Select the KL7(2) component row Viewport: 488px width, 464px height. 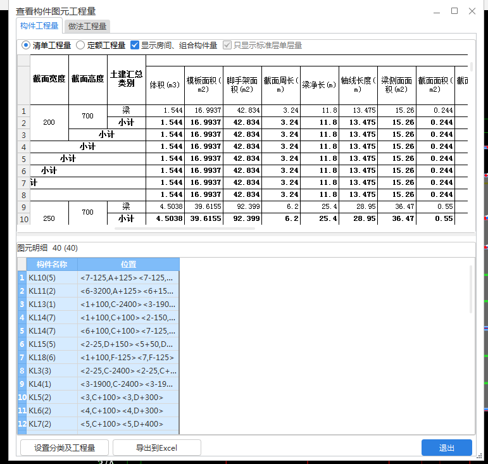tap(98, 424)
